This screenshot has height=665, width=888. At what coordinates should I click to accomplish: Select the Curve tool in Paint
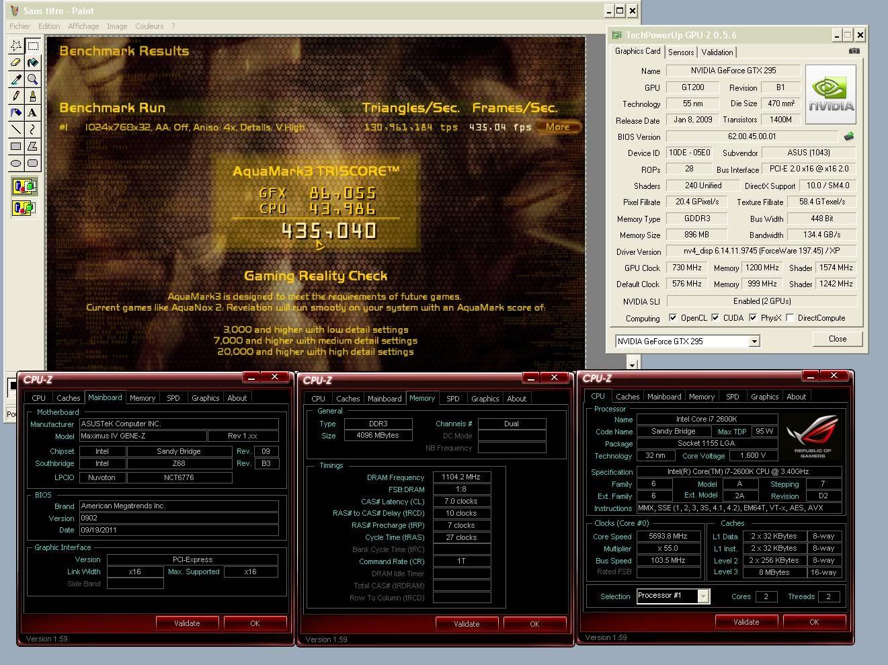pos(33,130)
